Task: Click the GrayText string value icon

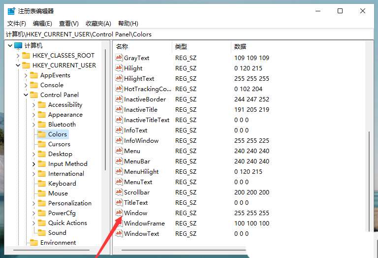Action: (119, 58)
